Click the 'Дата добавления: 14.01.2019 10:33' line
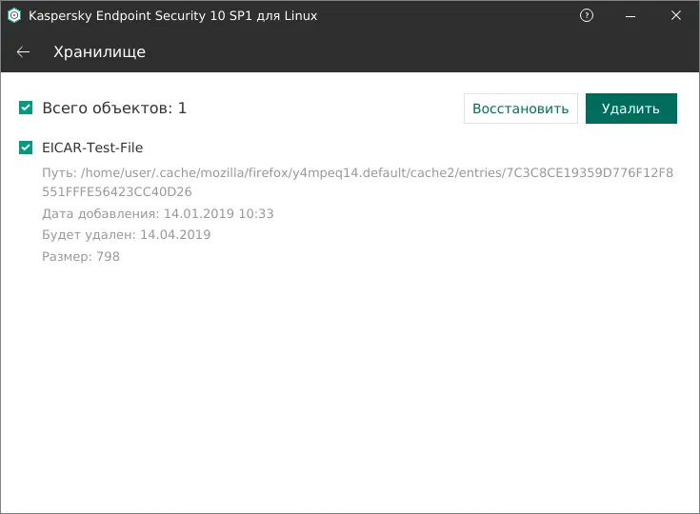Screen dimensions: 700x514 tap(158, 214)
